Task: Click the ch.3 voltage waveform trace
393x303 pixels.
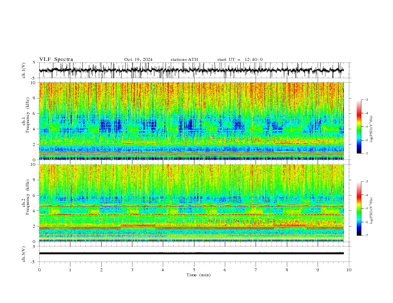Action: [x=192, y=253]
